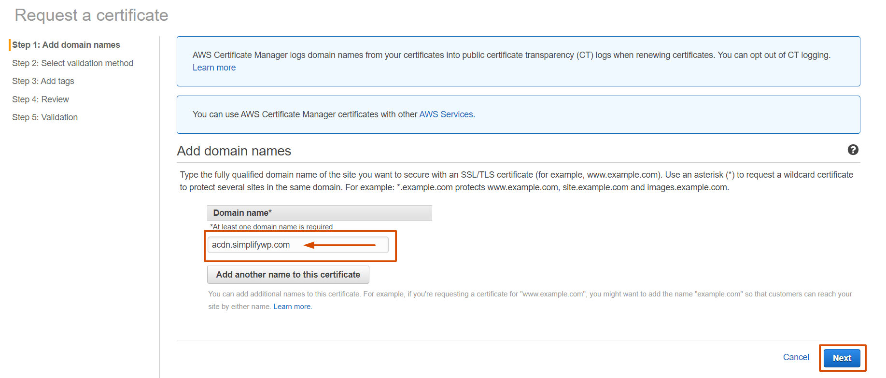This screenshot has height=378, width=886.
Task: Select Step 1: Add domain names
Action: coord(66,45)
